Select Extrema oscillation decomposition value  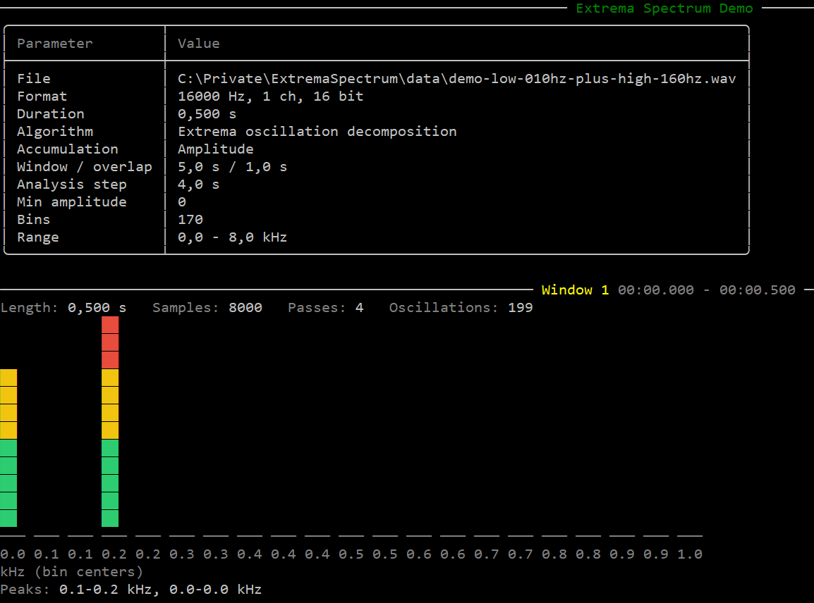317,132
